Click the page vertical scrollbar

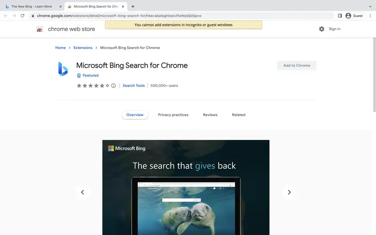[374, 75]
